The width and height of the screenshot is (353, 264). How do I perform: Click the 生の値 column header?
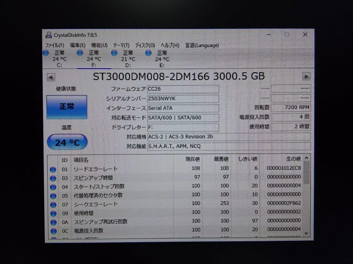click(x=282, y=159)
